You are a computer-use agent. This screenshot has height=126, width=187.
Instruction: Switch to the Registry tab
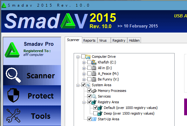[x=119, y=40]
